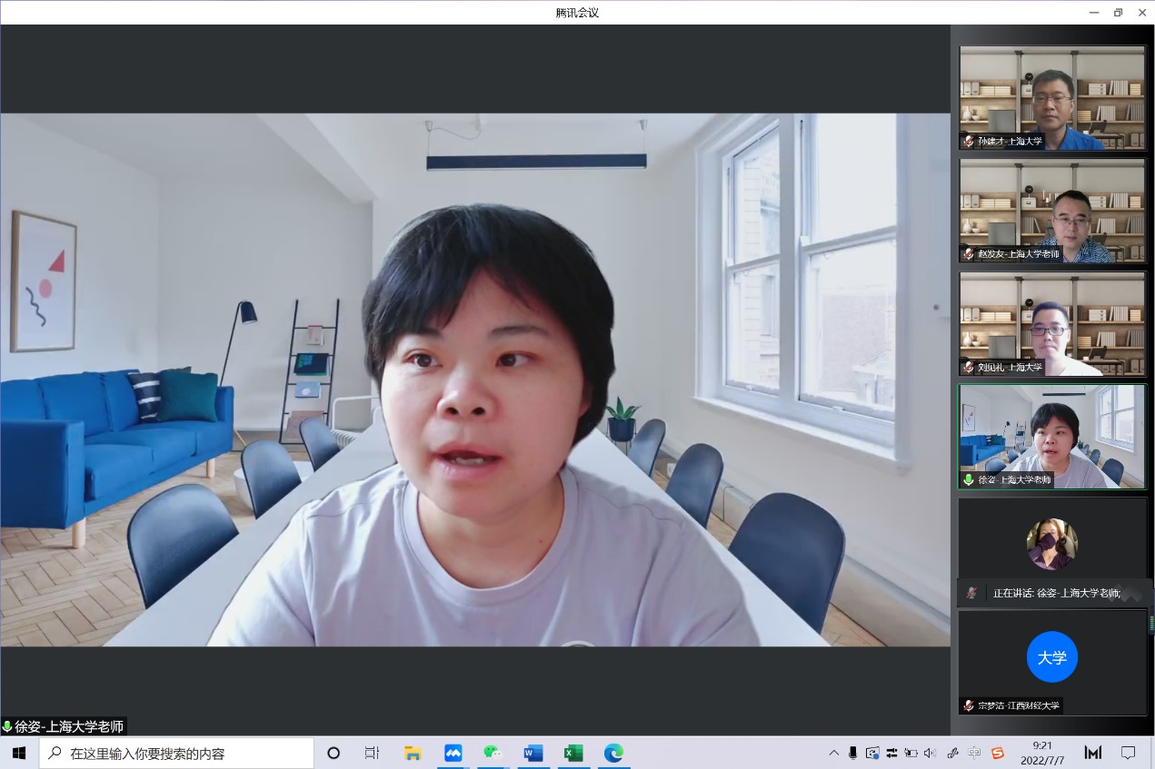Expand the hidden system tray icons
Image resolution: width=1155 pixels, height=769 pixels.
[x=833, y=753]
